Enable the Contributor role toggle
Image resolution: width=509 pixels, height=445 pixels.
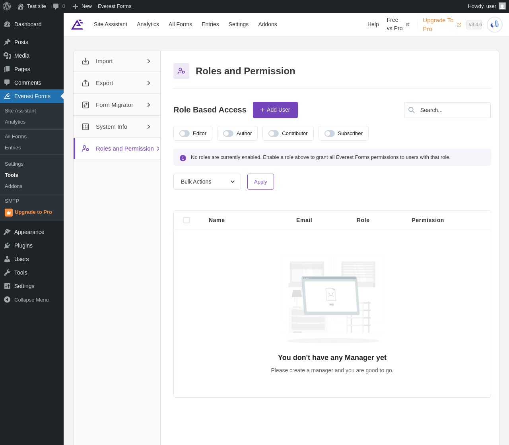[x=274, y=133]
